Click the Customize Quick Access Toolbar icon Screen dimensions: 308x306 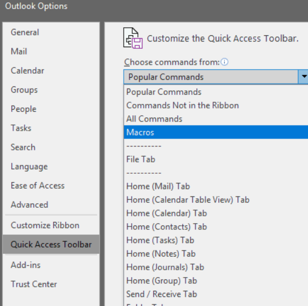tap(133, 38)
